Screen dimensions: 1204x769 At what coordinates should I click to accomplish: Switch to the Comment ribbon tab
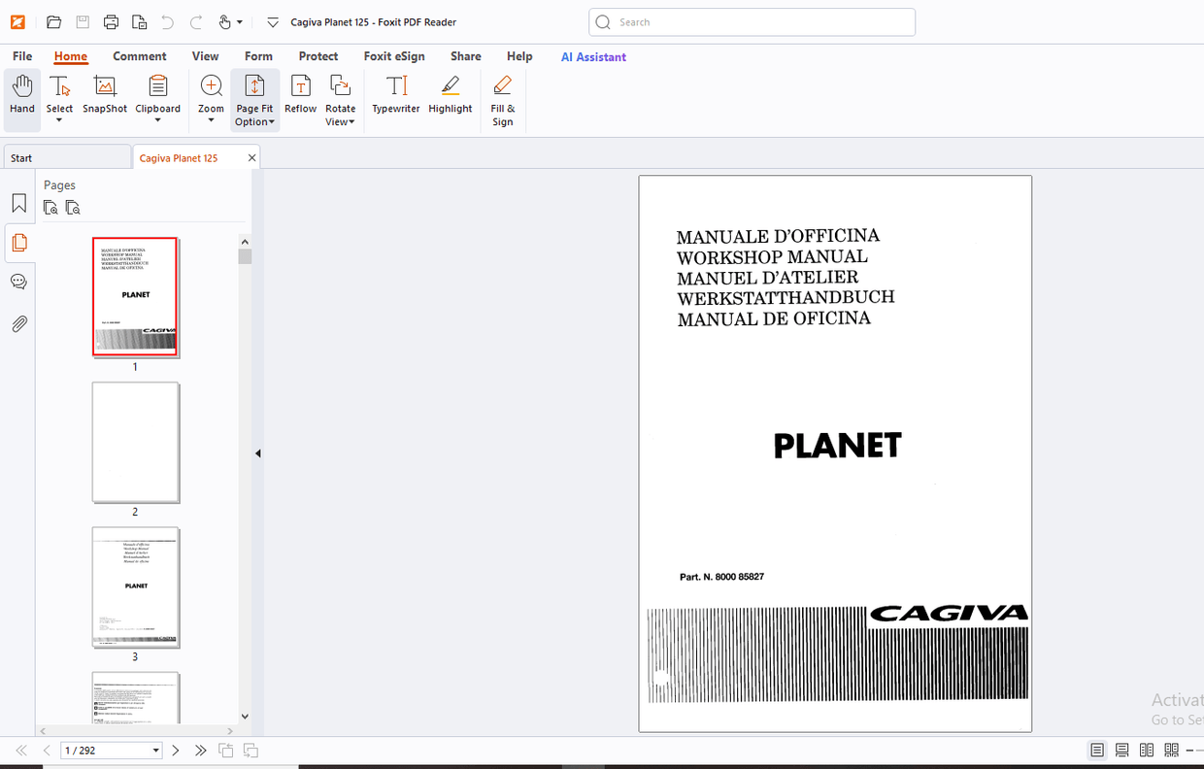tap(139, 56)
